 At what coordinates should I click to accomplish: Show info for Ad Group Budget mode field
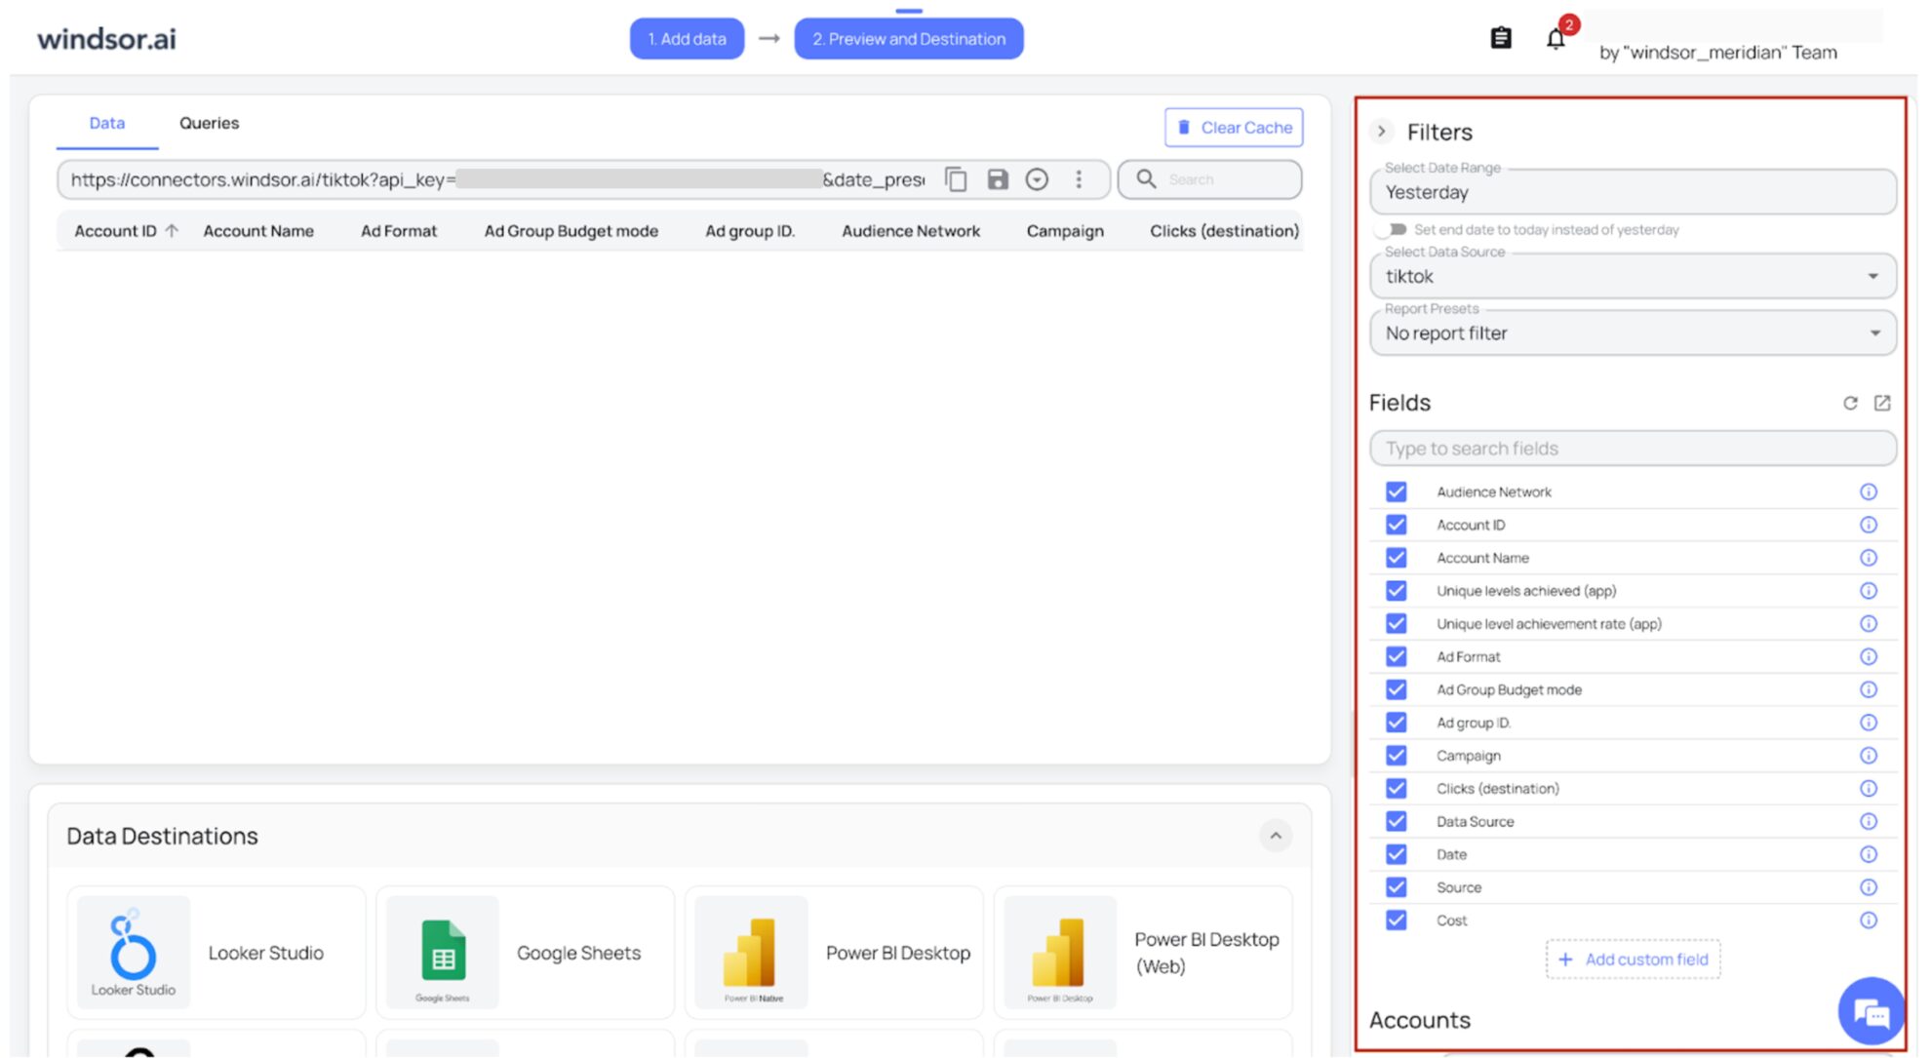(1869, 690)
